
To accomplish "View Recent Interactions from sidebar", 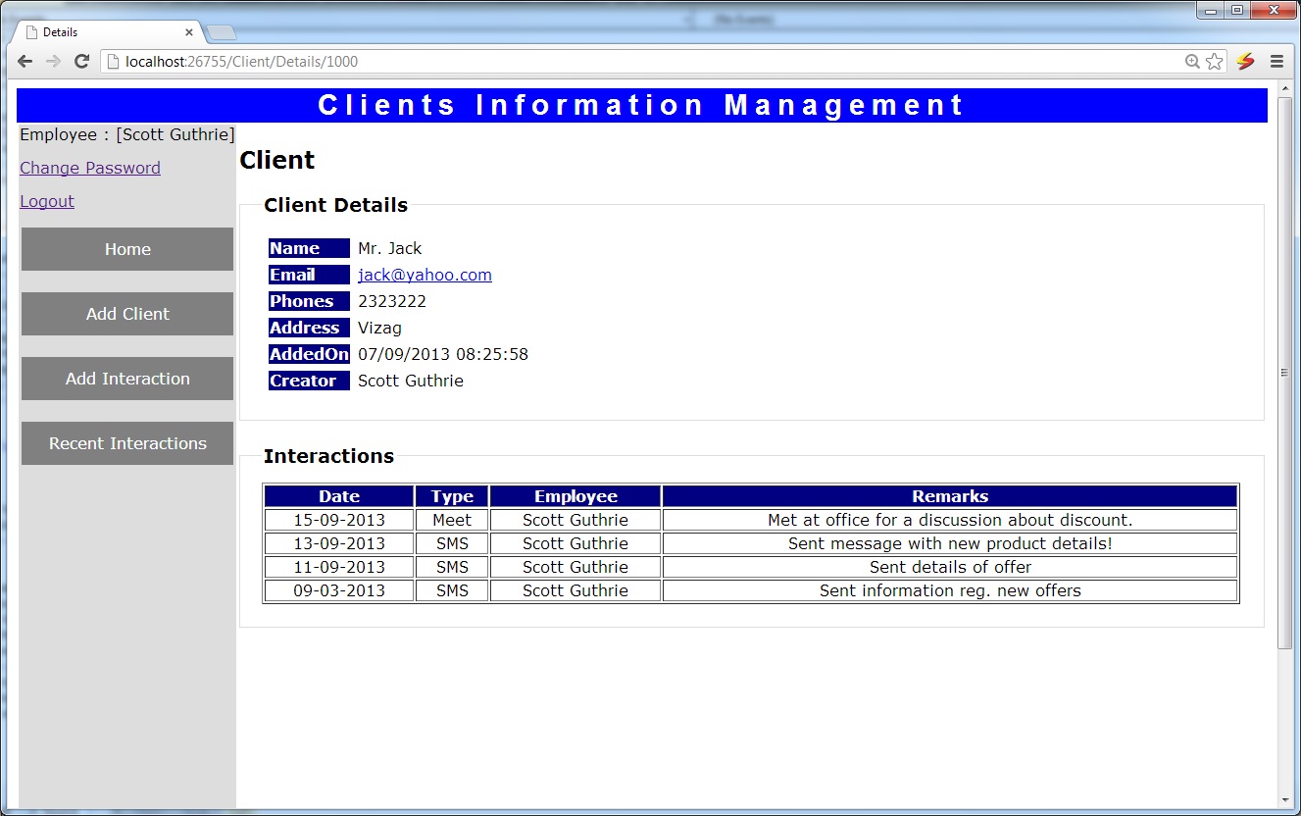I will tap(127, 443).
